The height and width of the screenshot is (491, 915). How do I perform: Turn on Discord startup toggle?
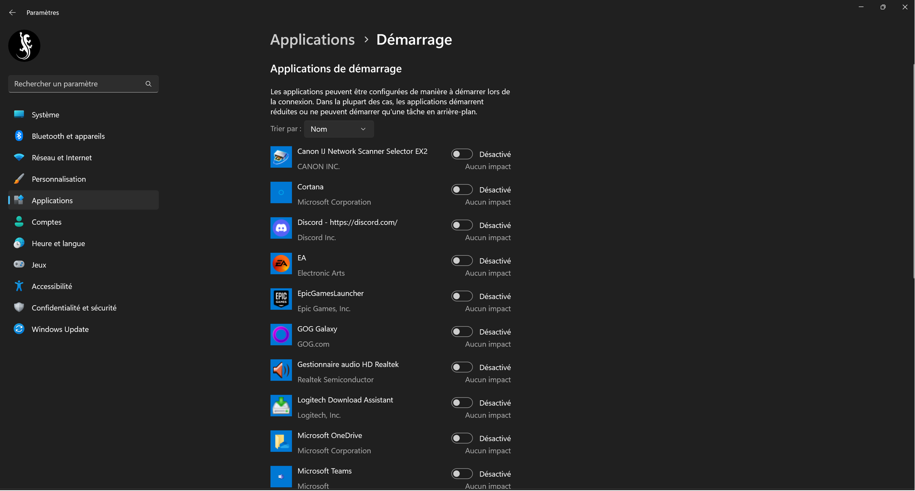tap(462, 225)
